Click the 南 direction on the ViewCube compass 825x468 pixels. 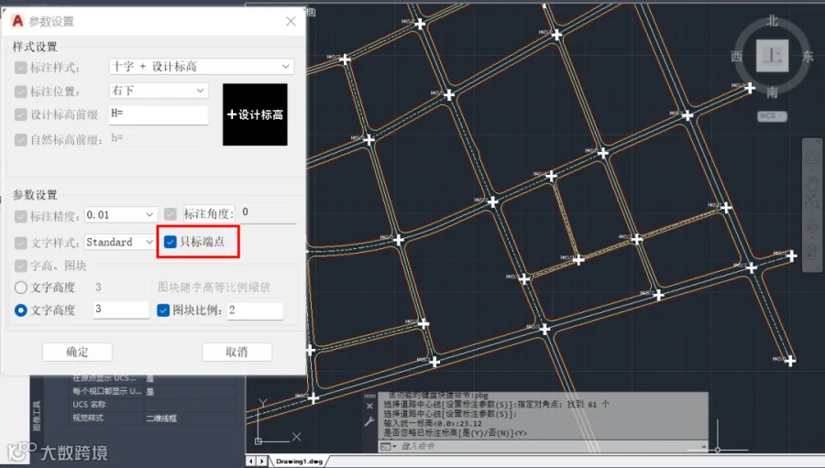click(772, 92)
